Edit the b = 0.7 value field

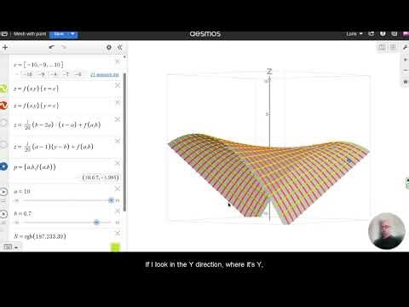23,213
